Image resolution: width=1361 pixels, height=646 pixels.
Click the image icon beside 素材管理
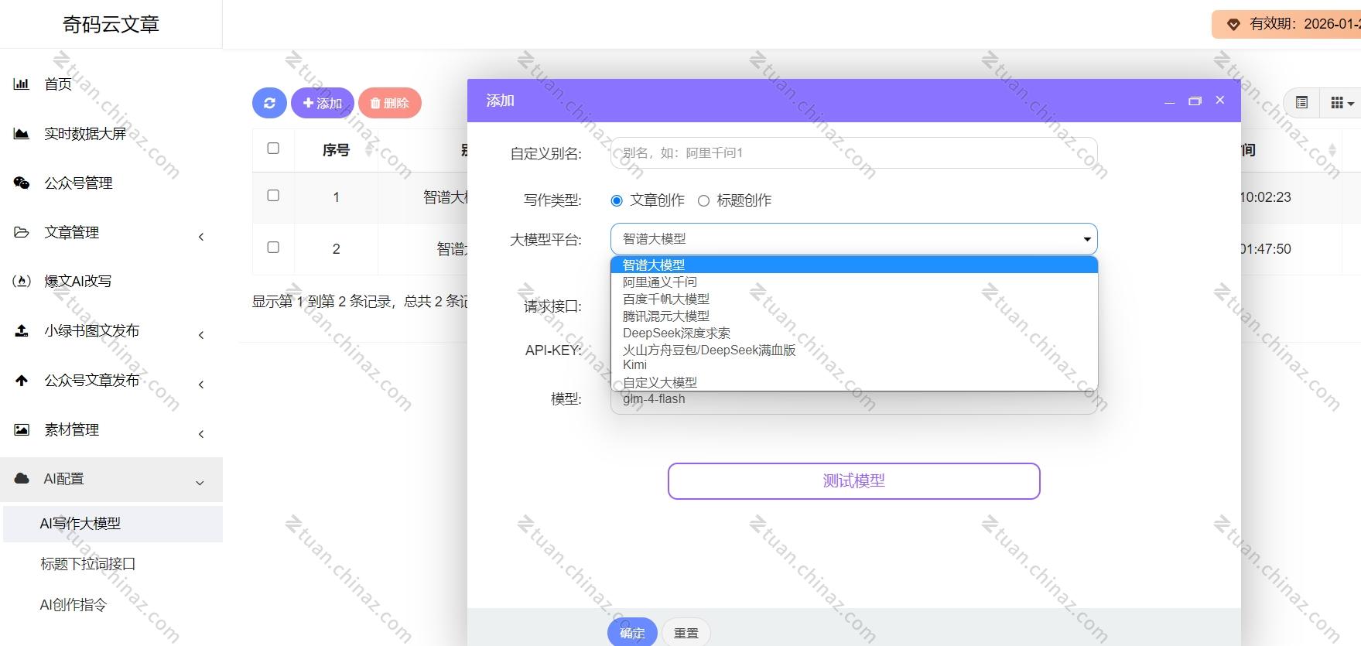(x=22, y=429)
